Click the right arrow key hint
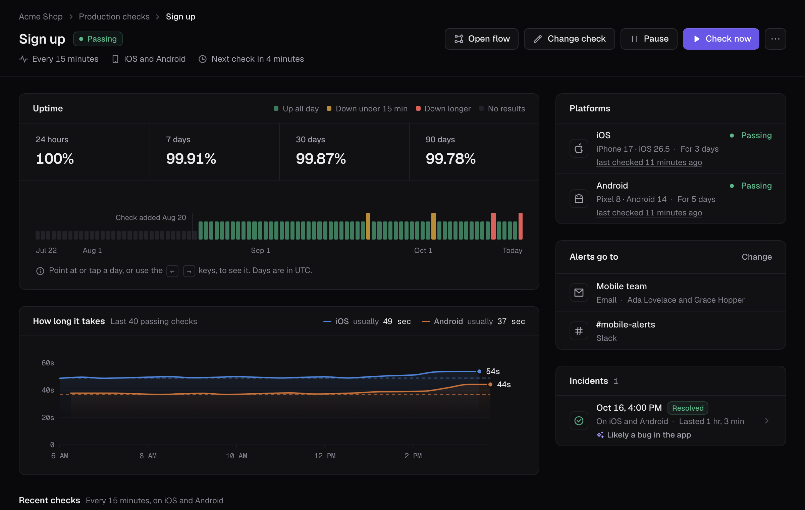 (x=189, y=271)
